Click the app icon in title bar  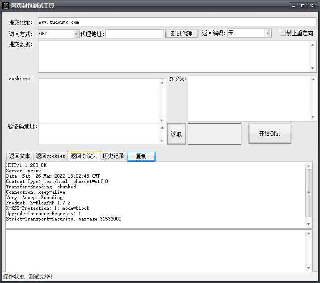6,5
